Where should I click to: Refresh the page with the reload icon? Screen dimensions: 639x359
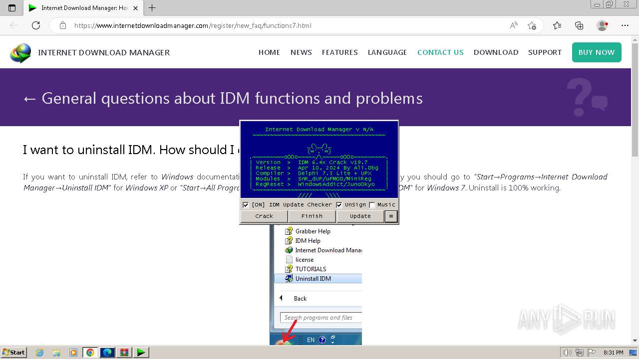(36, 25)
